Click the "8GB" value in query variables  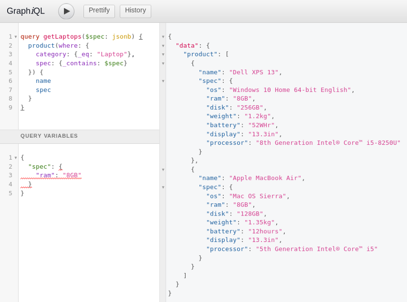[x=72, y=175]
